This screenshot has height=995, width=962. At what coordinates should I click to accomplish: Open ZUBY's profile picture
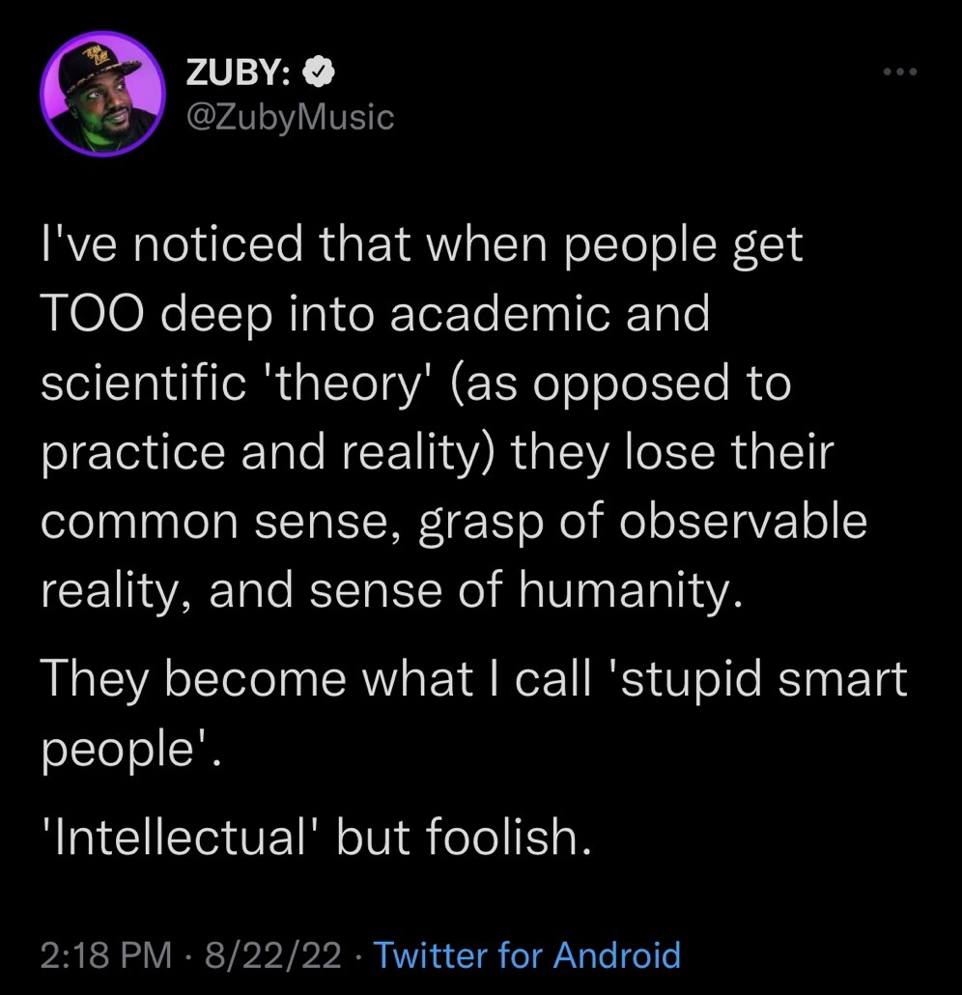101,93
